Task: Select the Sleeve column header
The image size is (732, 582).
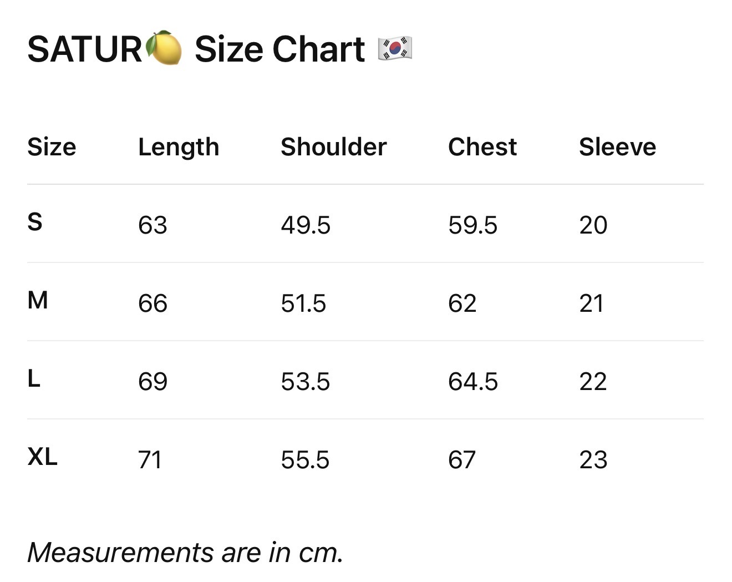Action: (x=618, y=147)
